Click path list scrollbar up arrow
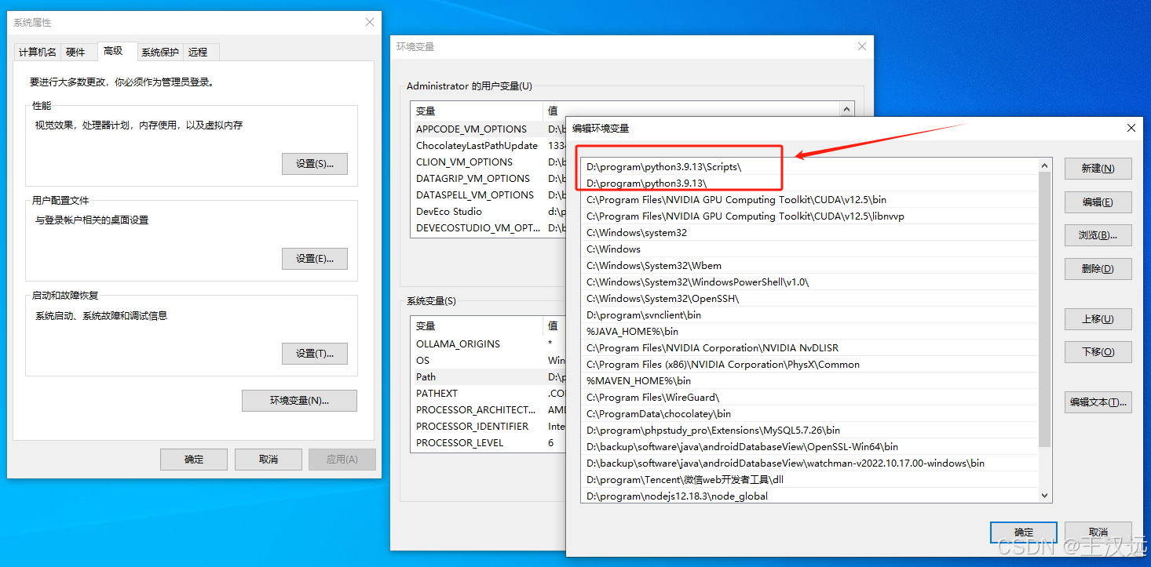The image size is (1151, 567). (1044, 165)
